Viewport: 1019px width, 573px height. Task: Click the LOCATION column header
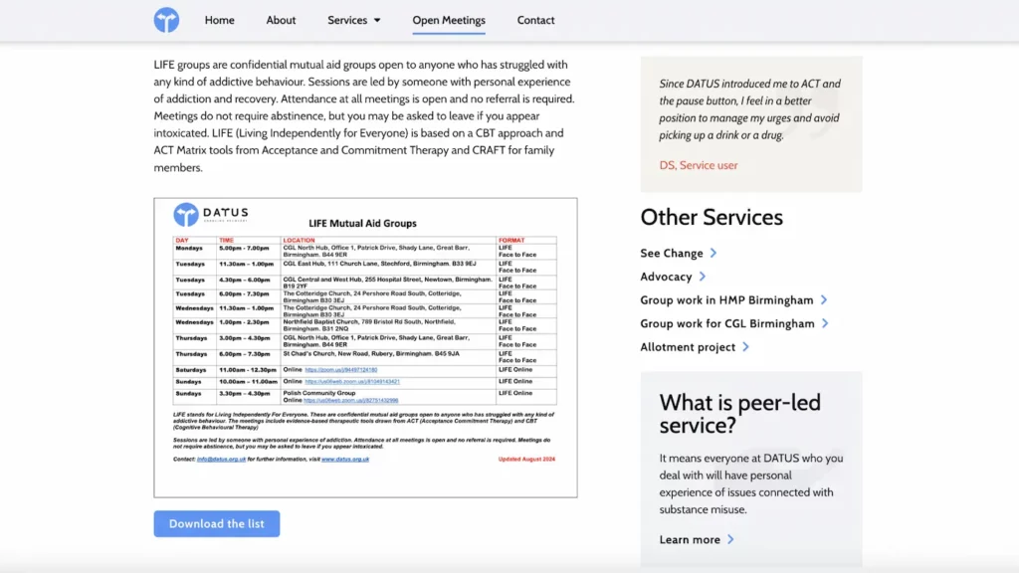click(299, 241)
